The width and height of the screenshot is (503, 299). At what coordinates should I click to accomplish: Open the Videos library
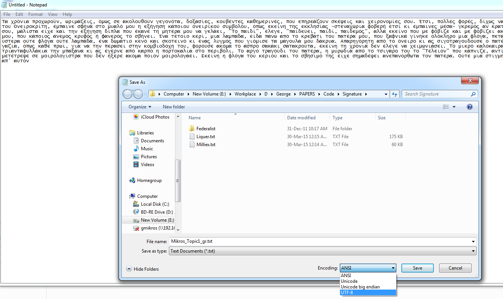tap(147, 165)
